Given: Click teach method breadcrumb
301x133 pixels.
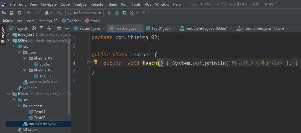Looking at the screenshot, I should pyautogui.click(x=92, y=21).
